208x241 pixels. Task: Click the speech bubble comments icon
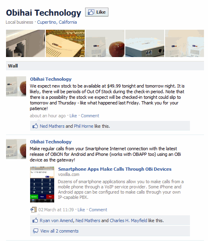click(x=35, y=231)
